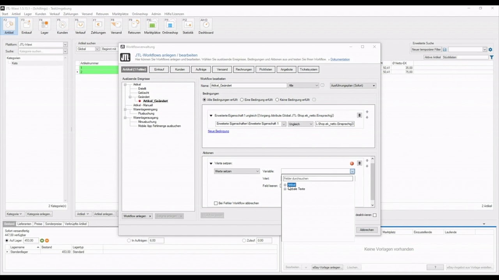Click the blue funnel filter icon
The image size is (499, 280).
coord(492,57)
